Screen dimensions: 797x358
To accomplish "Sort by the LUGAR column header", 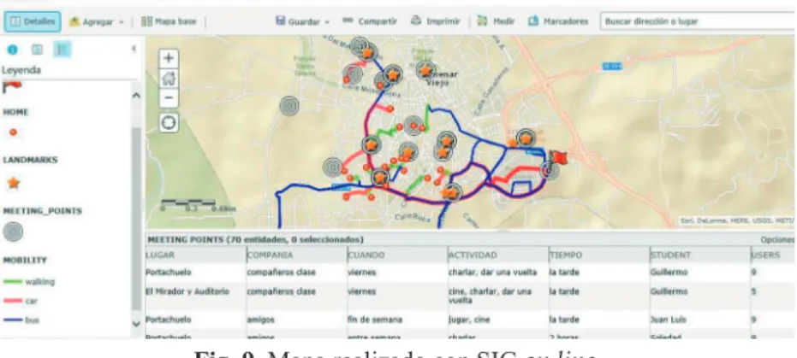I will tap(196, 255).
